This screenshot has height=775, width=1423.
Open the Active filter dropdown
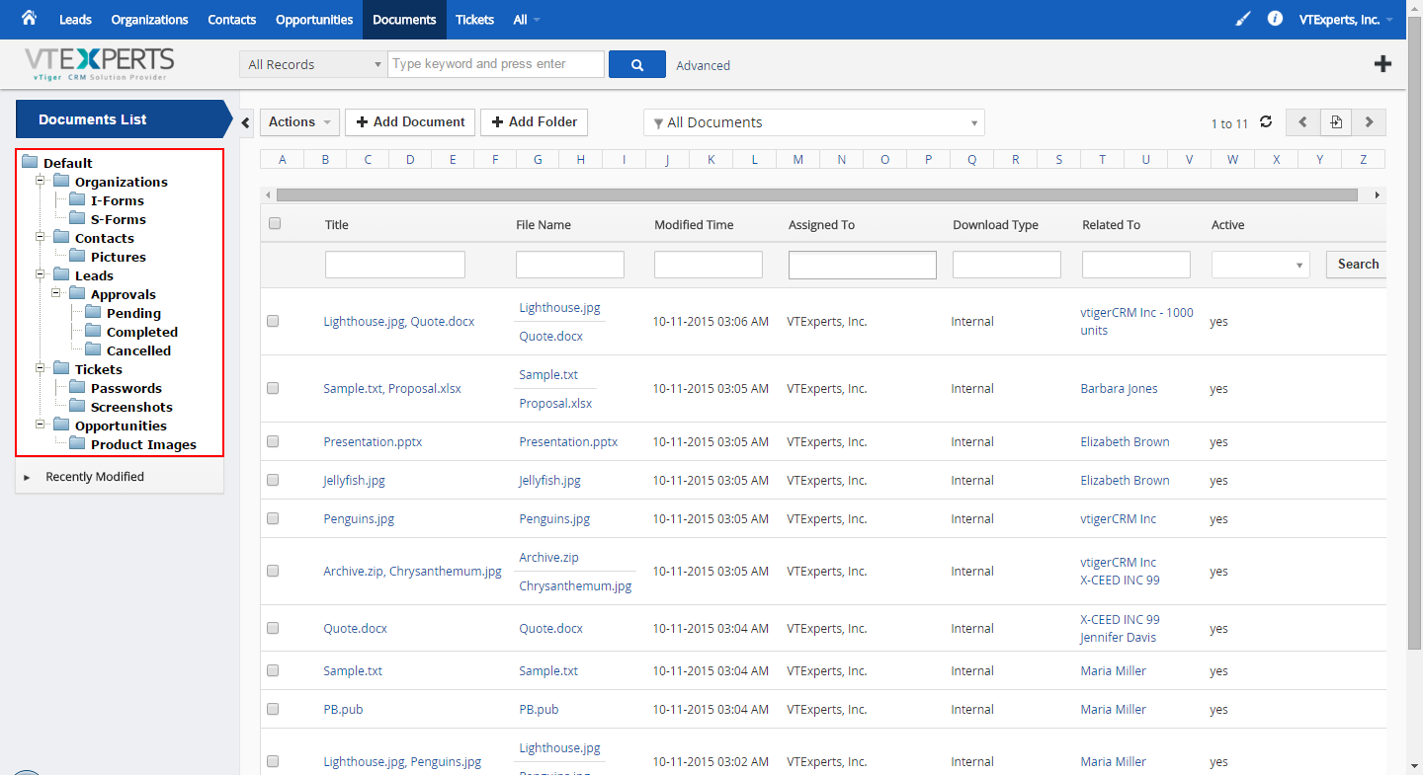1261,265
